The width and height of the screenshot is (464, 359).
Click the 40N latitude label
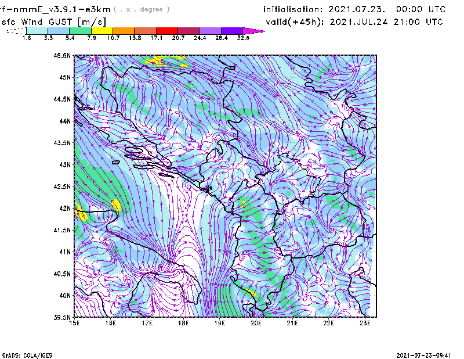coord(65,296)
